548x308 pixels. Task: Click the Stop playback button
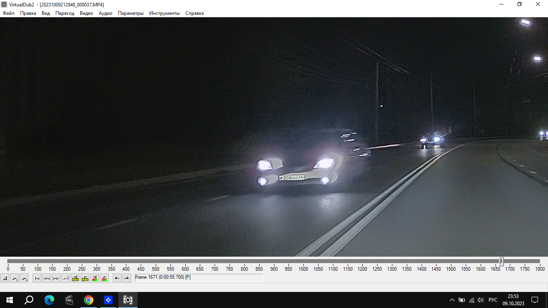click(5, 278)
